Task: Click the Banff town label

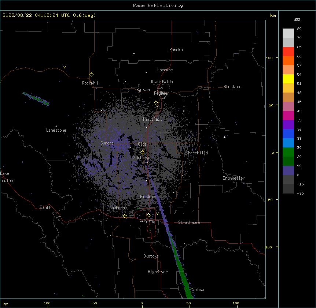Action: point(45,207)
